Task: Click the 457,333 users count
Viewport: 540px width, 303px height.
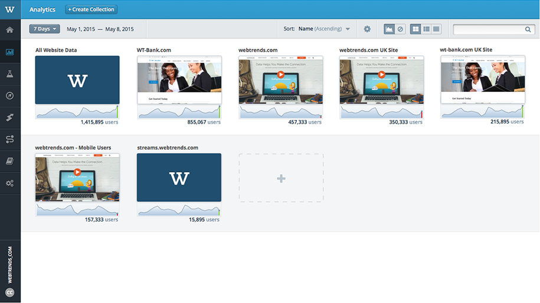Action: pos(305,122)
